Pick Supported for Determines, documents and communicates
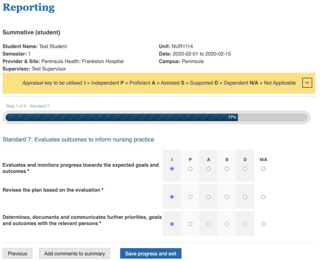321x261 pixels. point(227,224)
